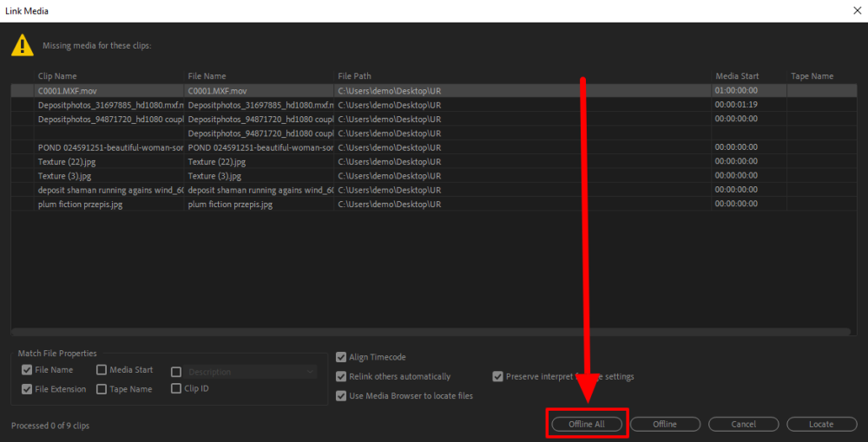Enable the Media Start checkbox
Image resolution: width=868 pixels, height=442 pixels.
pos(102,370)
